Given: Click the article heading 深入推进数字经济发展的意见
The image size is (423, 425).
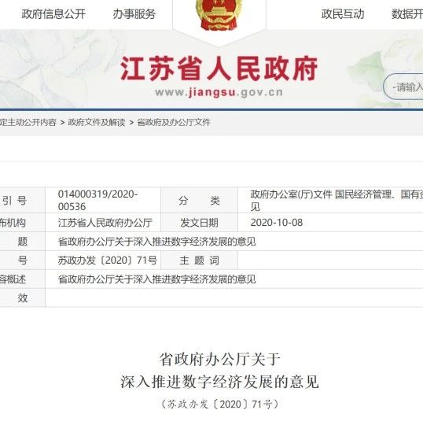Looking at the screenshot, I should [x=219, y=382].
